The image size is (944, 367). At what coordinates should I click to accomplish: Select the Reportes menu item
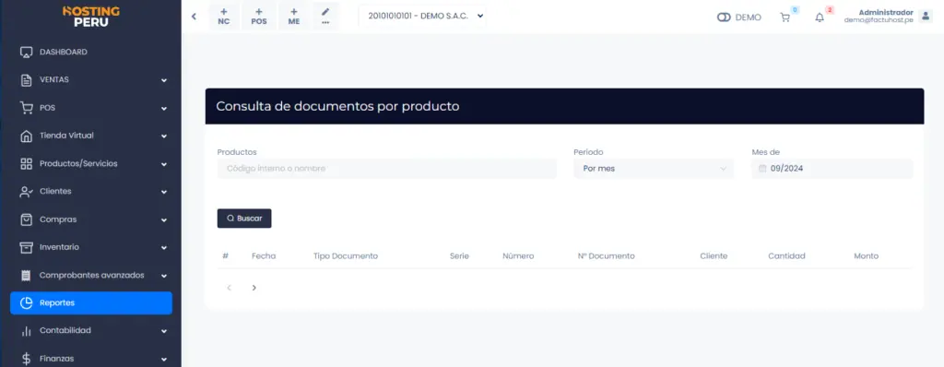point(91,303)
